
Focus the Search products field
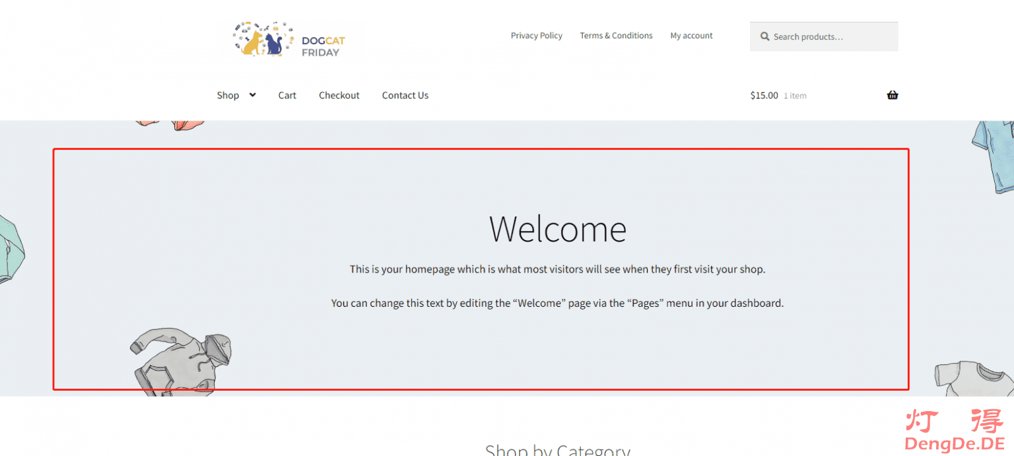coord(832,37)
